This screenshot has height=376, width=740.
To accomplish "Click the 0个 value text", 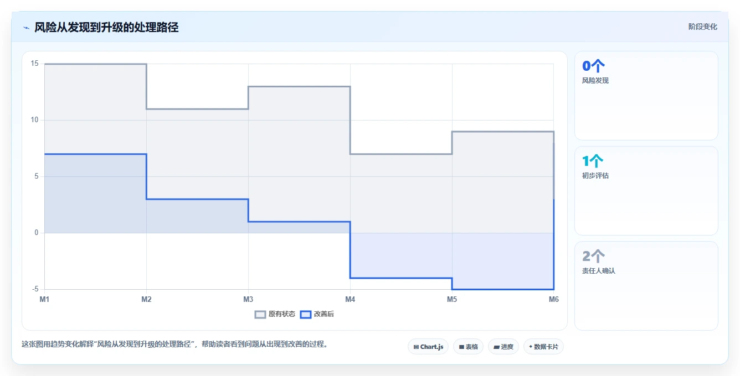I will tap(593, 66).
